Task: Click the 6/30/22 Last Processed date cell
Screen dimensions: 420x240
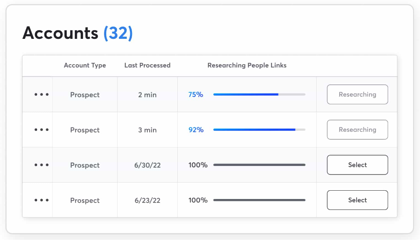Action: tap(147, 165)
